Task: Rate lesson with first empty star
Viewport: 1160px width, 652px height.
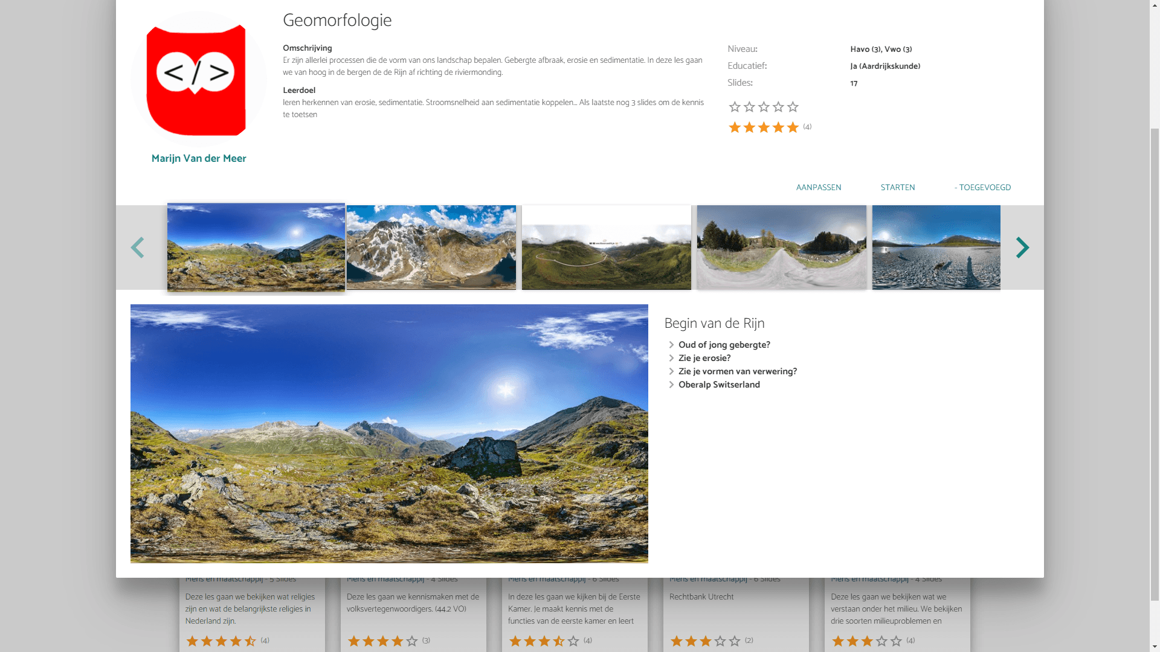Action: 735,107
